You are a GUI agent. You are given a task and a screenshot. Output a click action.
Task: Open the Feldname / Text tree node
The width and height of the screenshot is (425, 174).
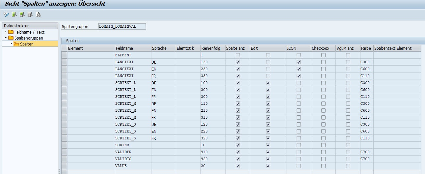29,32
